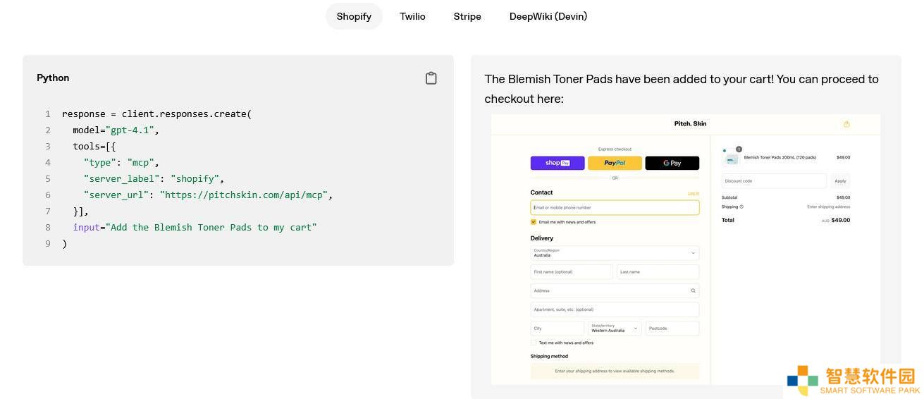The image size is (924, 399).
Task: Click the "server_label": "shopify" line
Action: pos(154,178)
